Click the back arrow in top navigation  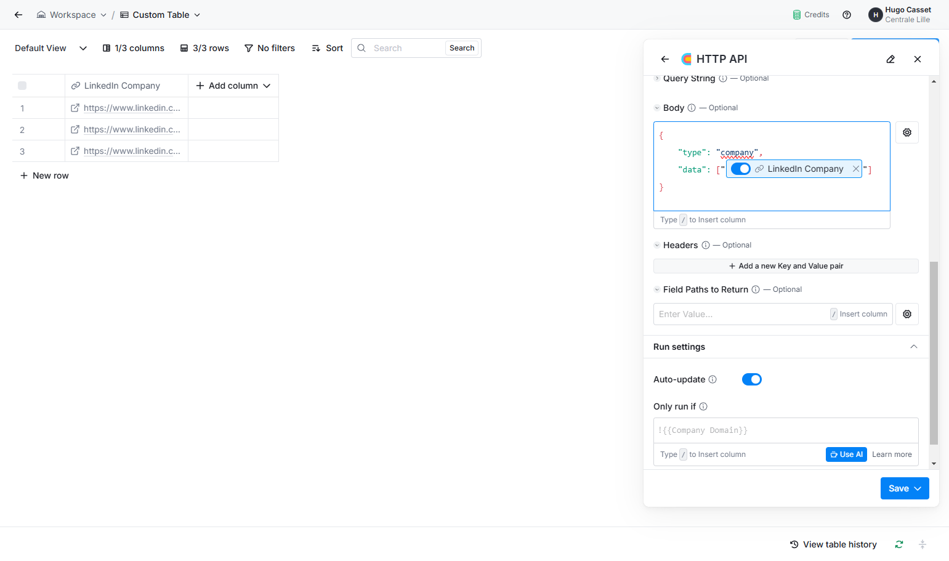18,15
